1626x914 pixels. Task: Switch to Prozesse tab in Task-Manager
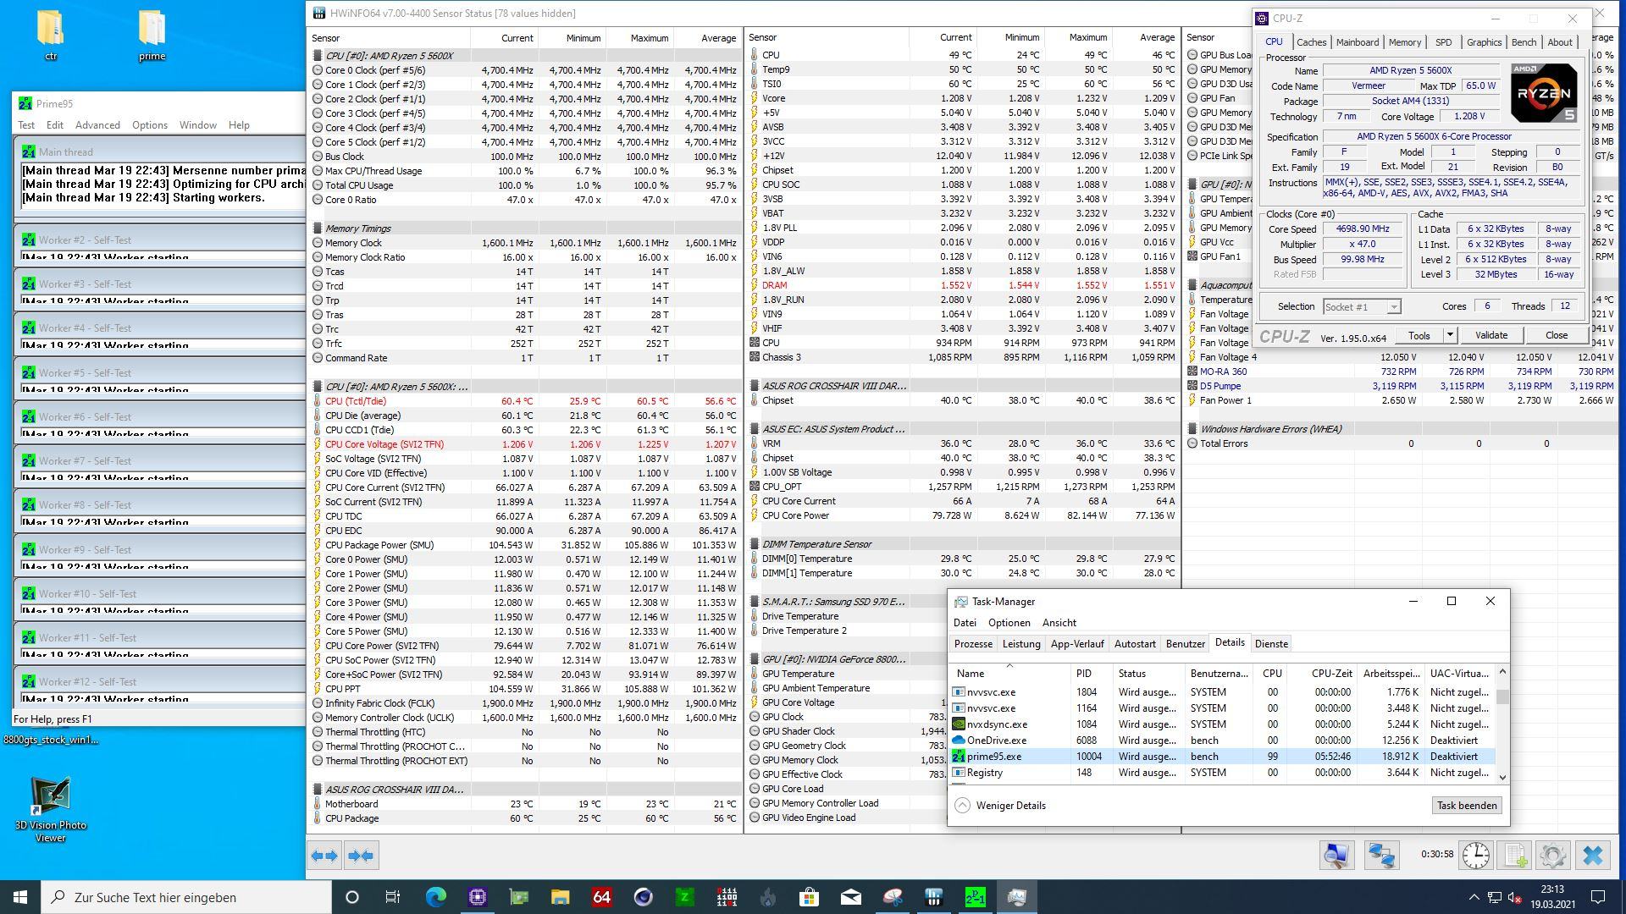[973, 644]
